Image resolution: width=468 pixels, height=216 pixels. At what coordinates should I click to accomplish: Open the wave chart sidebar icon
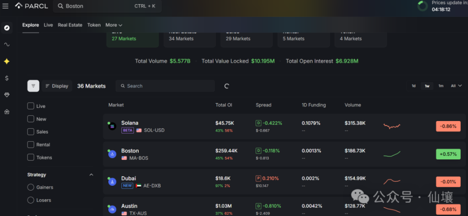(x=7, y=45)
